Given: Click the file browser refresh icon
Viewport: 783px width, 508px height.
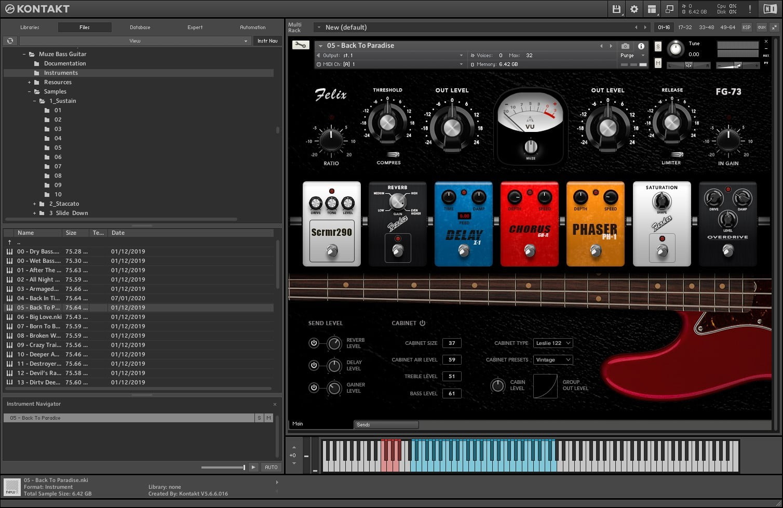Looking at the screenshot, I should 10,41.
